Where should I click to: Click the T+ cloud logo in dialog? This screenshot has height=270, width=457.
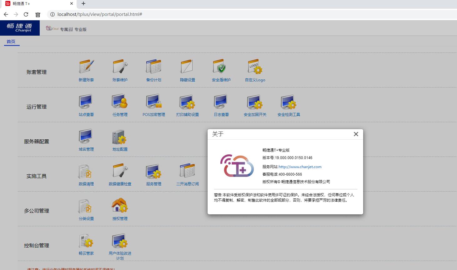click(x=237, y=166)
